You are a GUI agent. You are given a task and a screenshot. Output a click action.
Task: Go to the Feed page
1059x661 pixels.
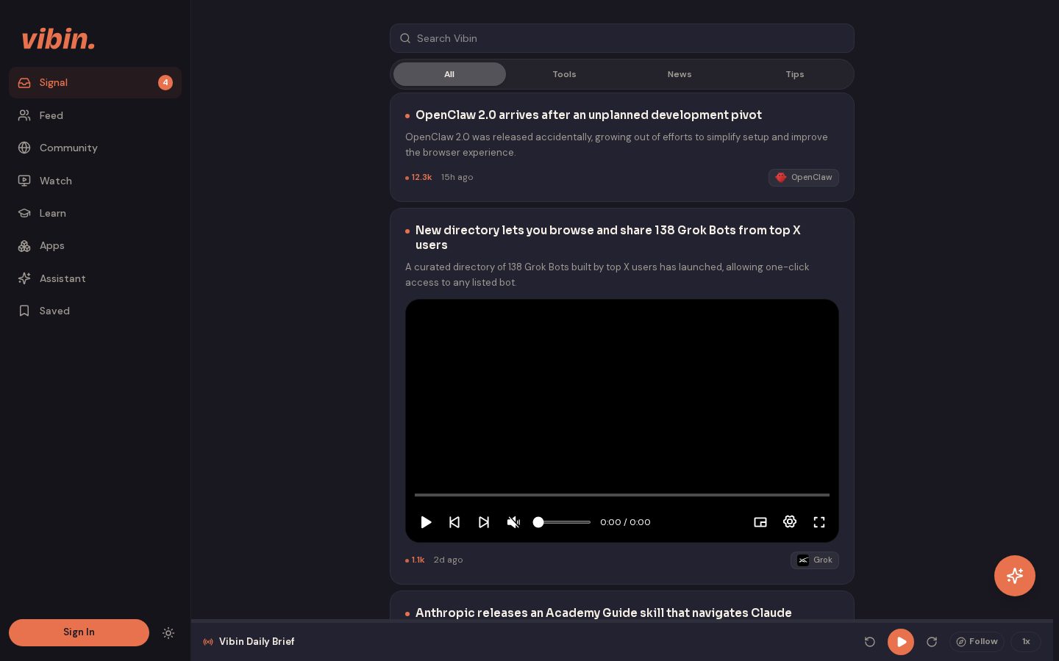(x=95, y=115)
